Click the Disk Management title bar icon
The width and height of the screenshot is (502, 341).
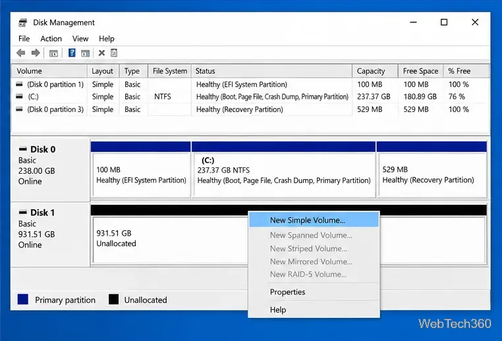tap(23, 23)
